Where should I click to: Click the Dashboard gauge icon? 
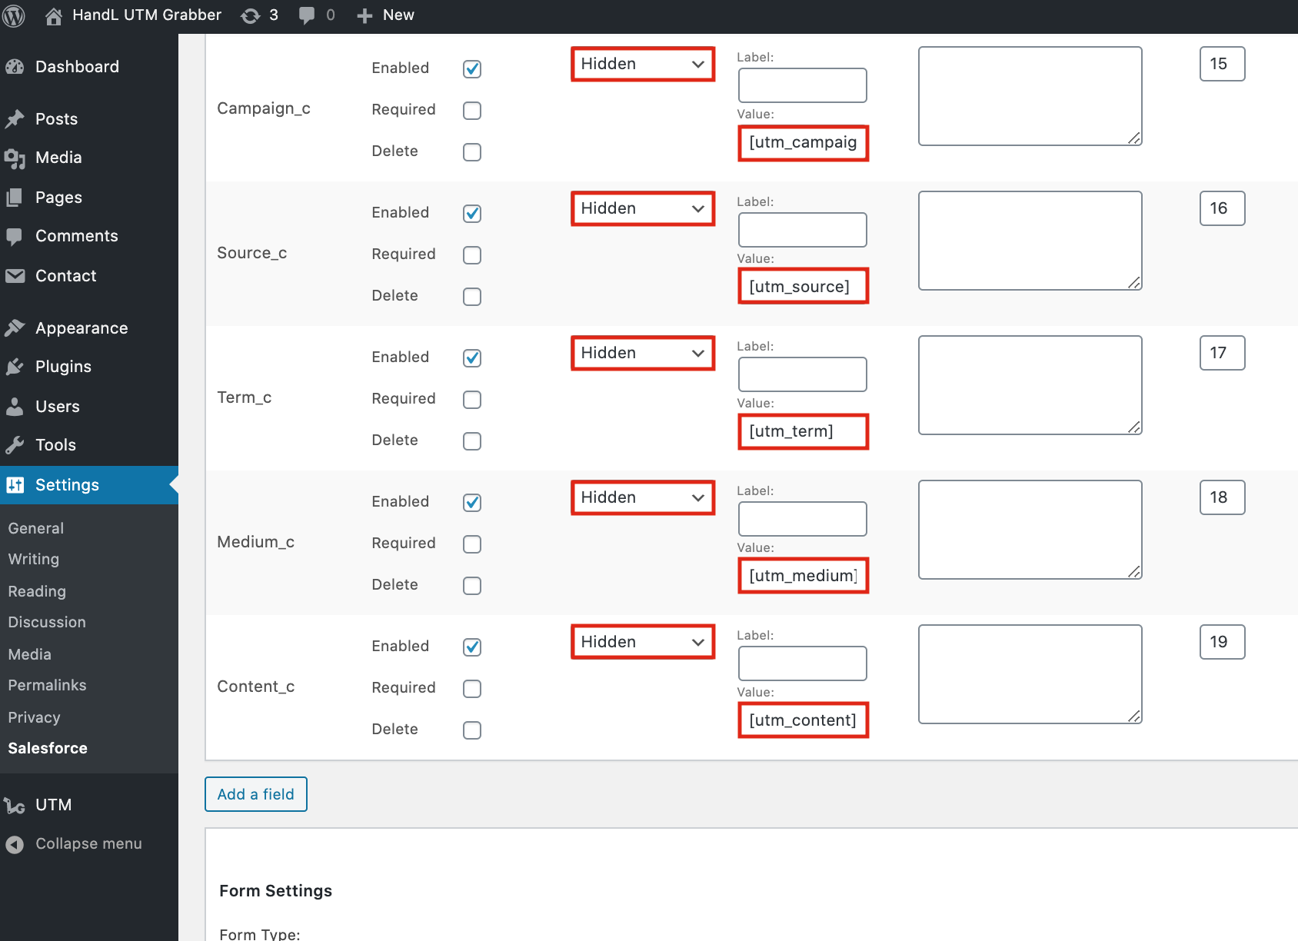tap(15, 67)
